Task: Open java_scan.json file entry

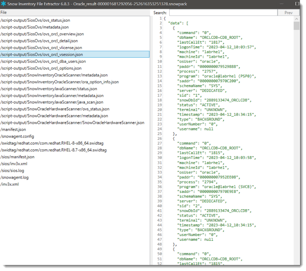Action: 52,102
